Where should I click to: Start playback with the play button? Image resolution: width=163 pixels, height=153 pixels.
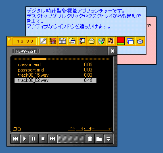point(25,139)
